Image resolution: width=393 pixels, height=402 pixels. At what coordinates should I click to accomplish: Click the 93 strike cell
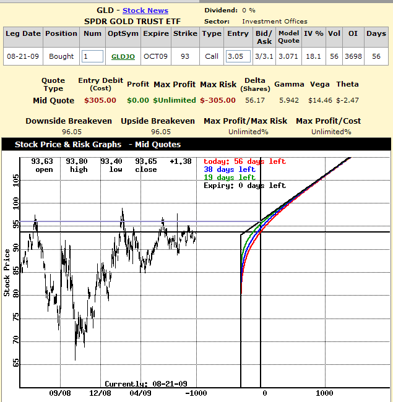(185, 56)
